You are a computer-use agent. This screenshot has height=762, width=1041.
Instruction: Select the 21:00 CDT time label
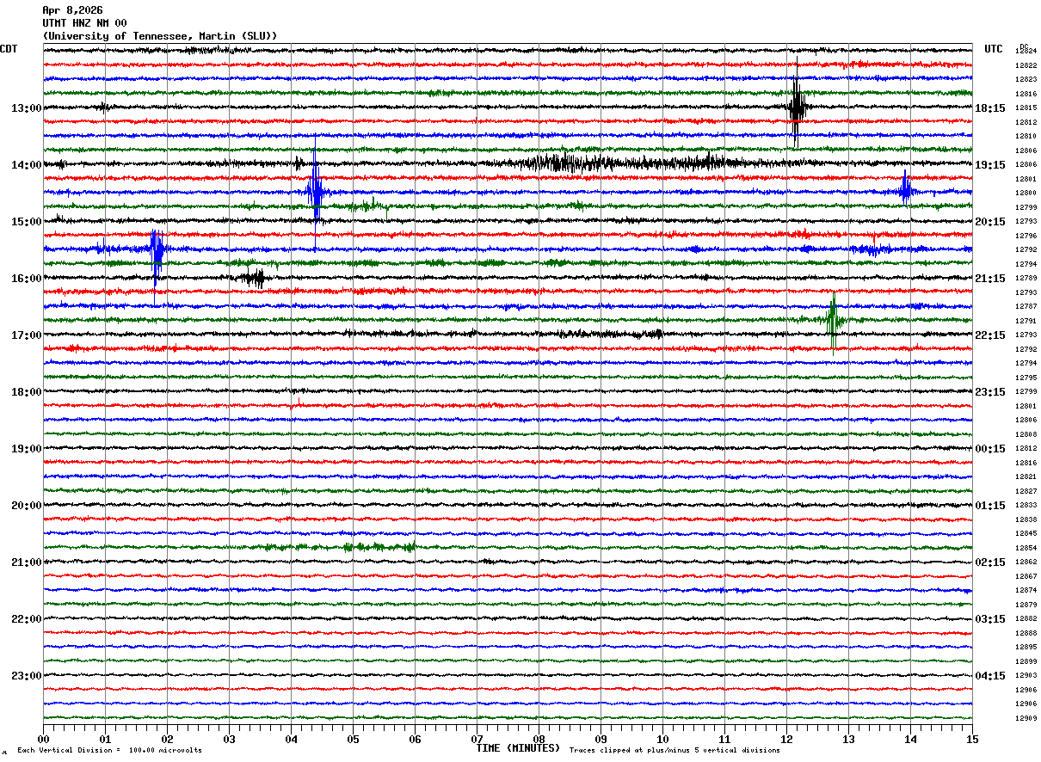click(26, 562)
